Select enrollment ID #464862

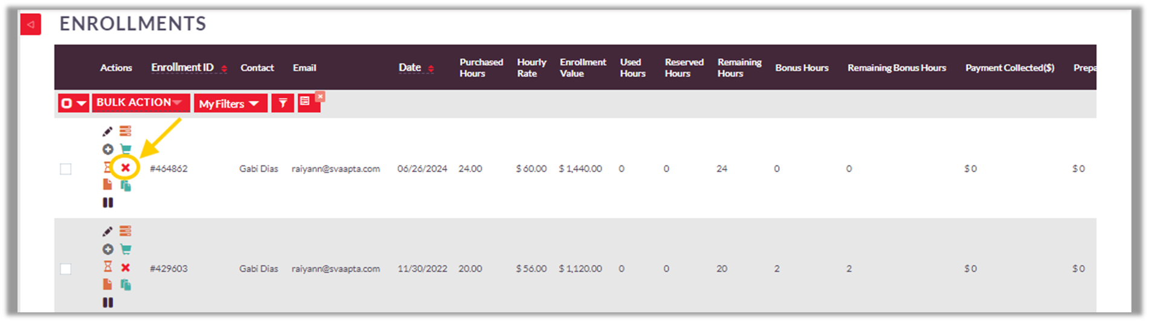169,169
